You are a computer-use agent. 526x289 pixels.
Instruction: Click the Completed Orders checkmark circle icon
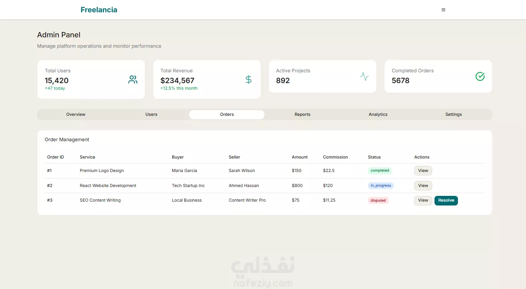coord(480,76)
